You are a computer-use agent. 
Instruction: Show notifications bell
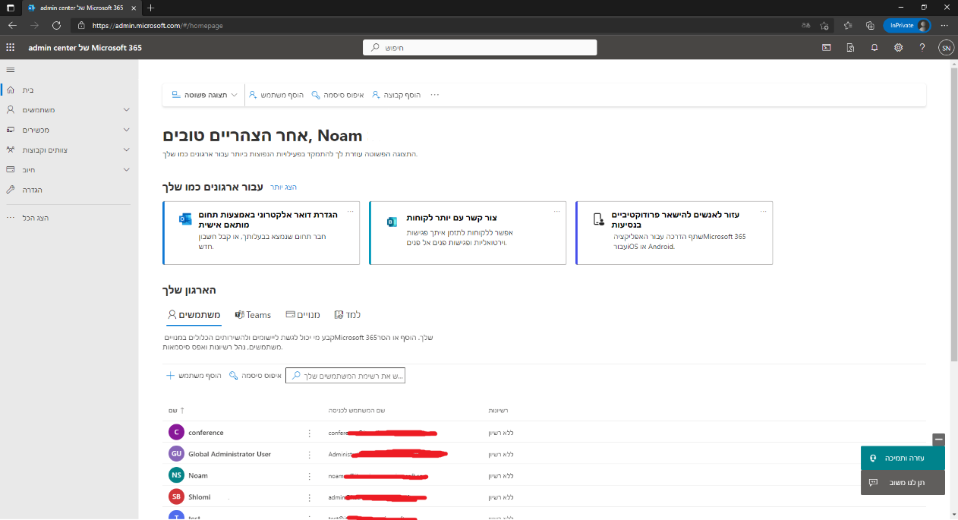coord(874,48)
